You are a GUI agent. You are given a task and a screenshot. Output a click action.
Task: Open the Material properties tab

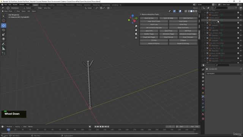pos(203,114)
